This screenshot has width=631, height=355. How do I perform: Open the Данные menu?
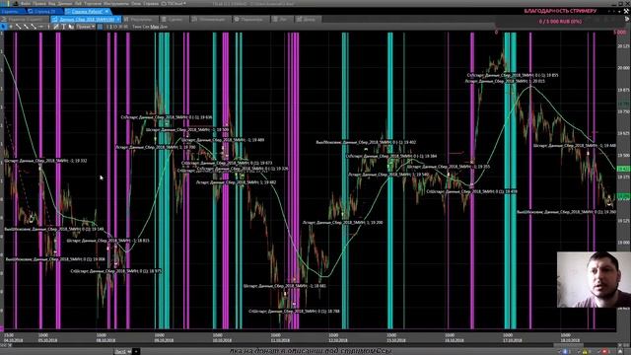(x=65, y=3)
